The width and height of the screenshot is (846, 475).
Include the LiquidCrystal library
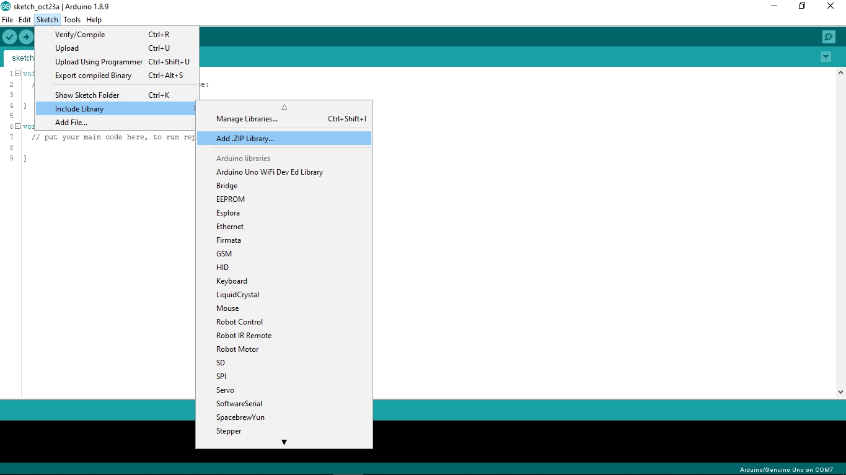click(x=237, y=295)
